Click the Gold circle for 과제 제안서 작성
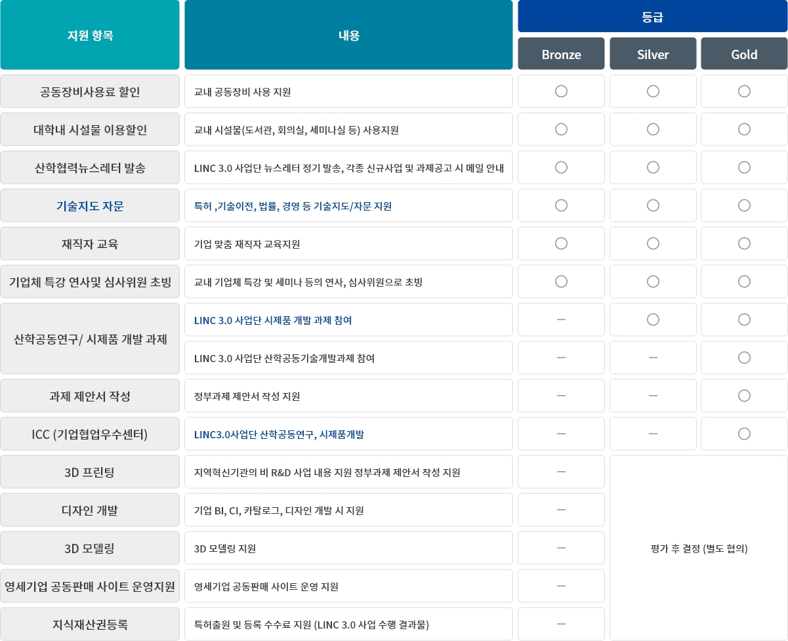Screen dimensions: 788x641 (x=744, y=396)
